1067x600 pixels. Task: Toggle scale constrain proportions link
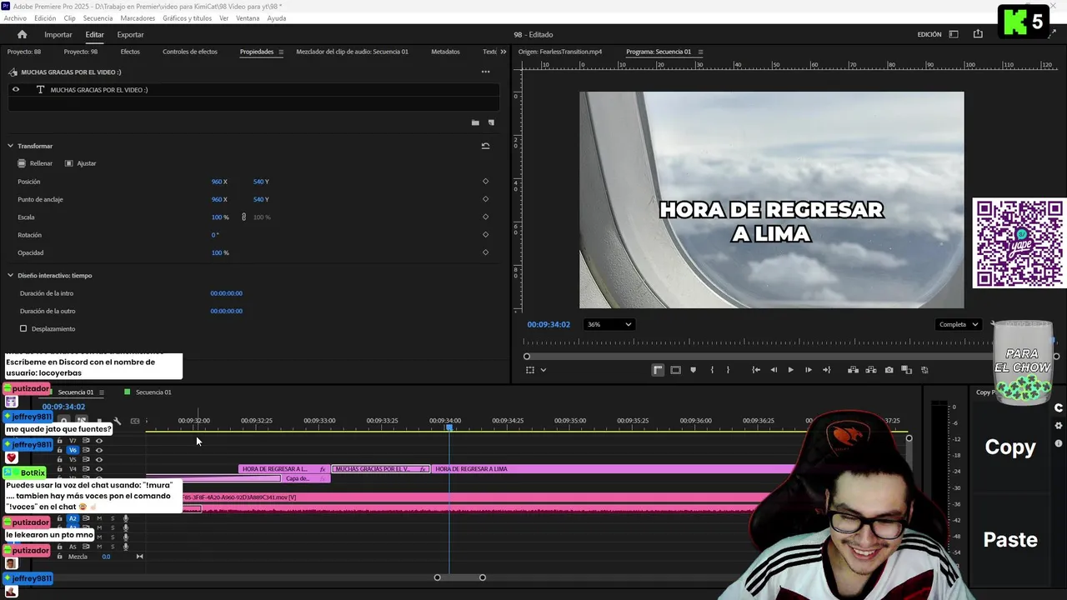click(x=243, y=217)
